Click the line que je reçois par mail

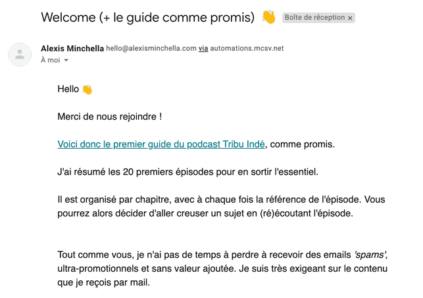coord(103,282)
